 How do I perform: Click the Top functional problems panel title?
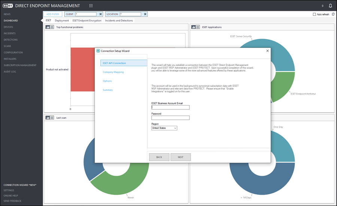tap(70, 27)
